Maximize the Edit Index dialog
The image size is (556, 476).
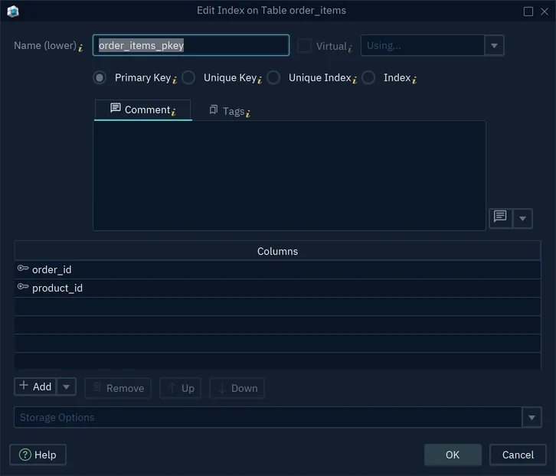[528, 11]
